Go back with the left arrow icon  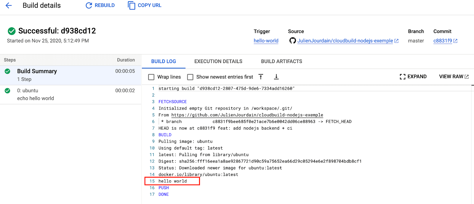pos(9,5)
